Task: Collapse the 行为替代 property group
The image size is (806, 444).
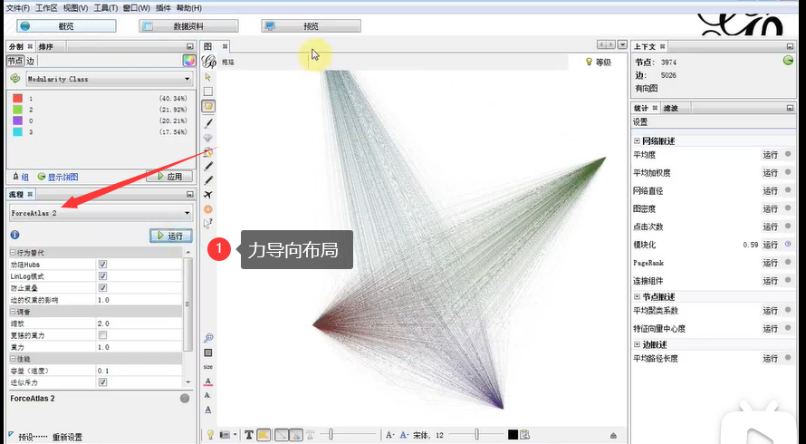Action: coord(14,253)
